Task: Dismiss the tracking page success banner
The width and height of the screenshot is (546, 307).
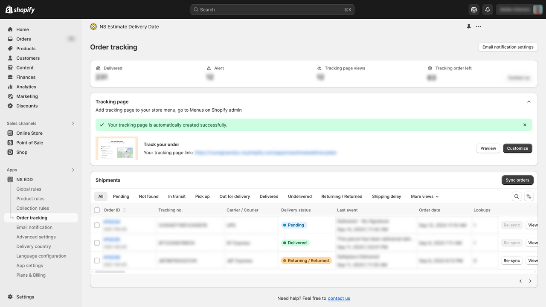Action: tap(525, 125)
